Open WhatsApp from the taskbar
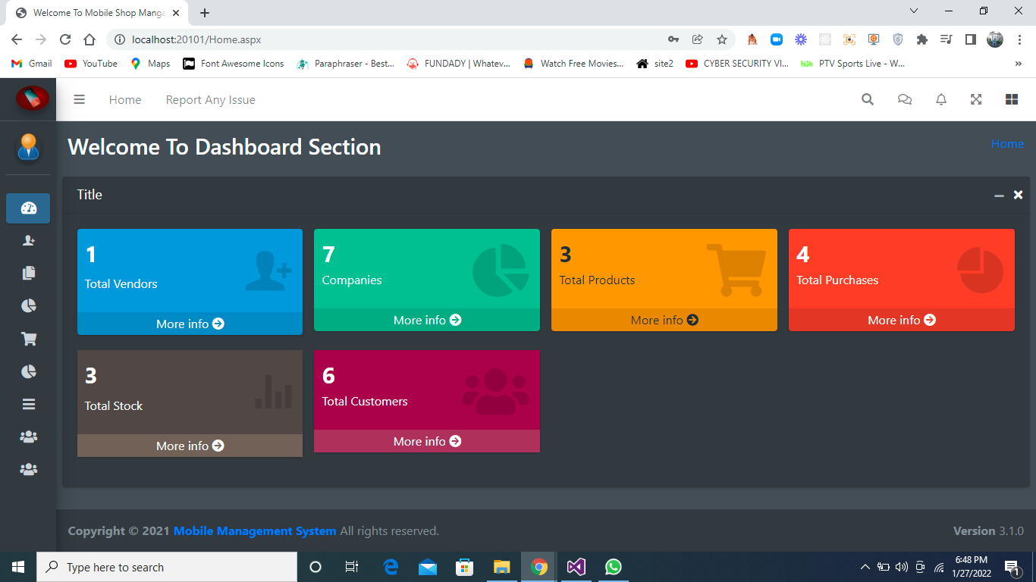Image resolution: width=1036 pixels, height=582 pixels. click(613, 566)
